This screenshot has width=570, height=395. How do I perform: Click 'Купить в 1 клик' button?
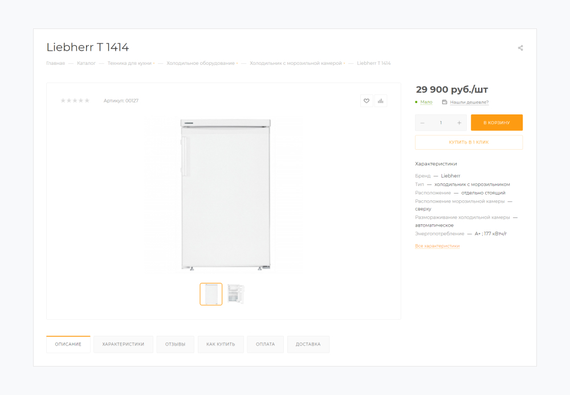pyautogui.click(x=469, y=142)
